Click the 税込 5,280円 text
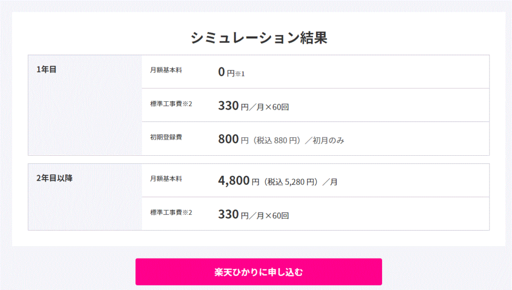512x290 pixels. (x=291, y=182)
